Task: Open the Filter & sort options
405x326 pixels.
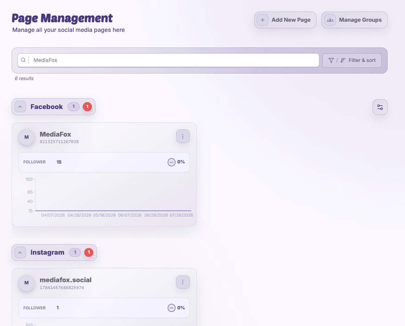Action: coord(352,60)
